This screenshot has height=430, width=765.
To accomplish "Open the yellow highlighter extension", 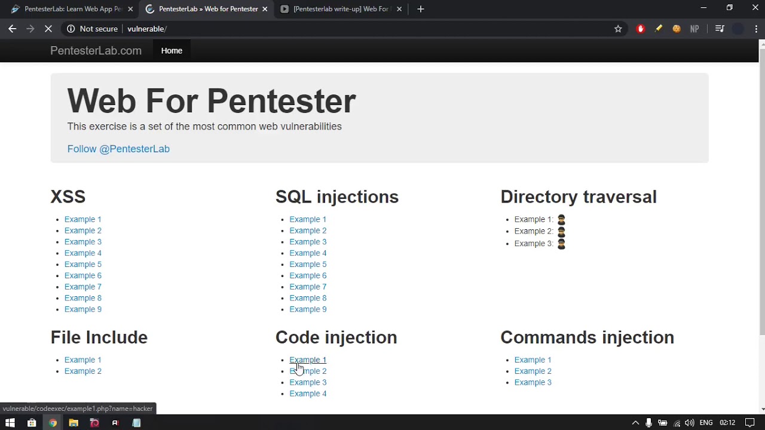I will click(659, 29).
